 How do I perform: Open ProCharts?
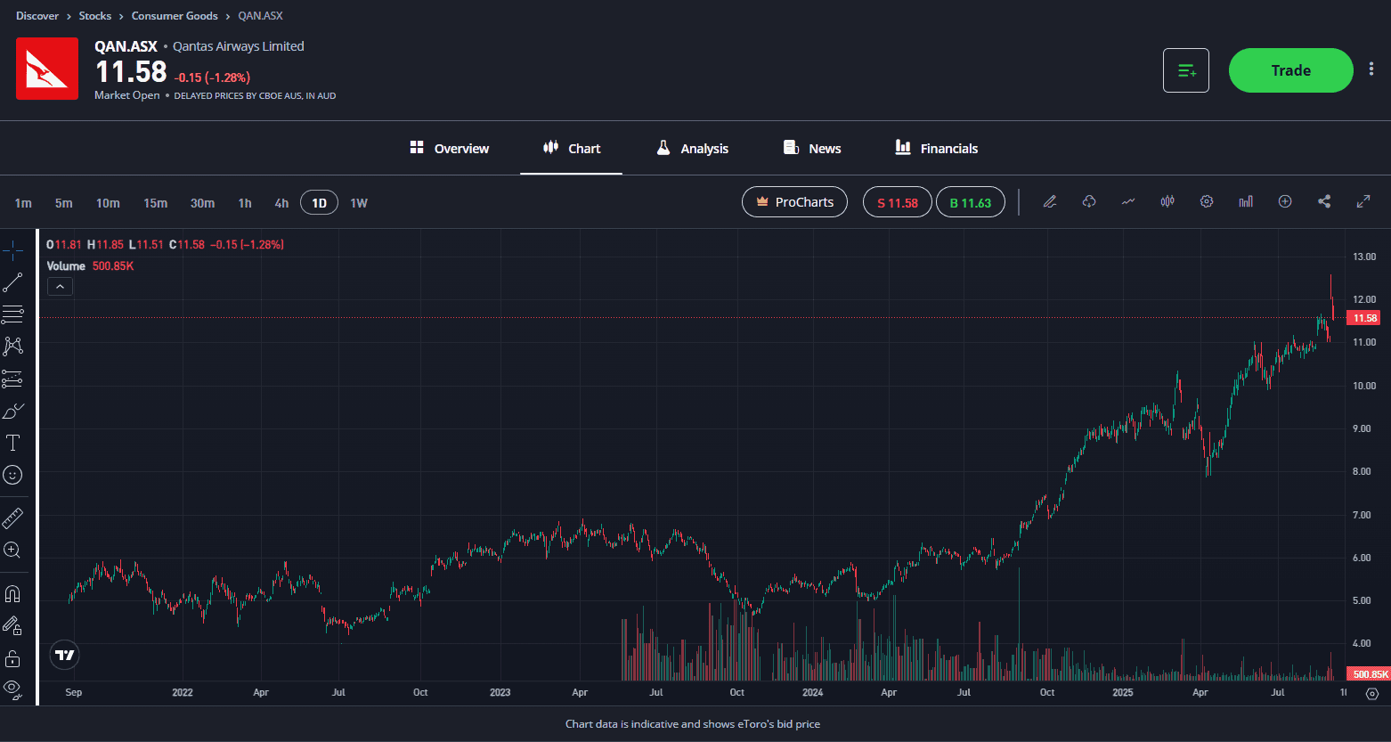pyautogui.click(x=794, y=202)
